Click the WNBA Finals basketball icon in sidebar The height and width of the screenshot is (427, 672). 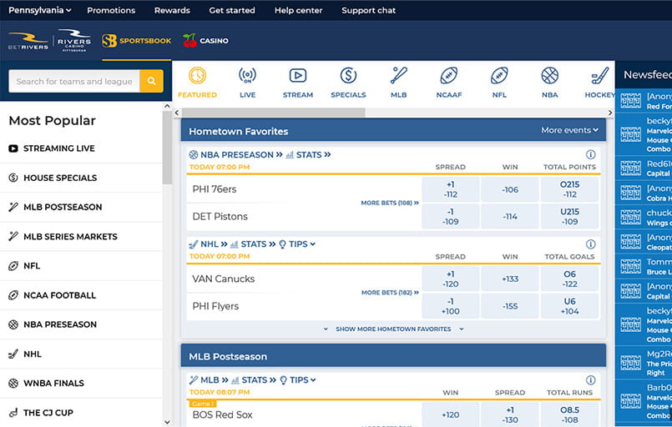point(13,384)
